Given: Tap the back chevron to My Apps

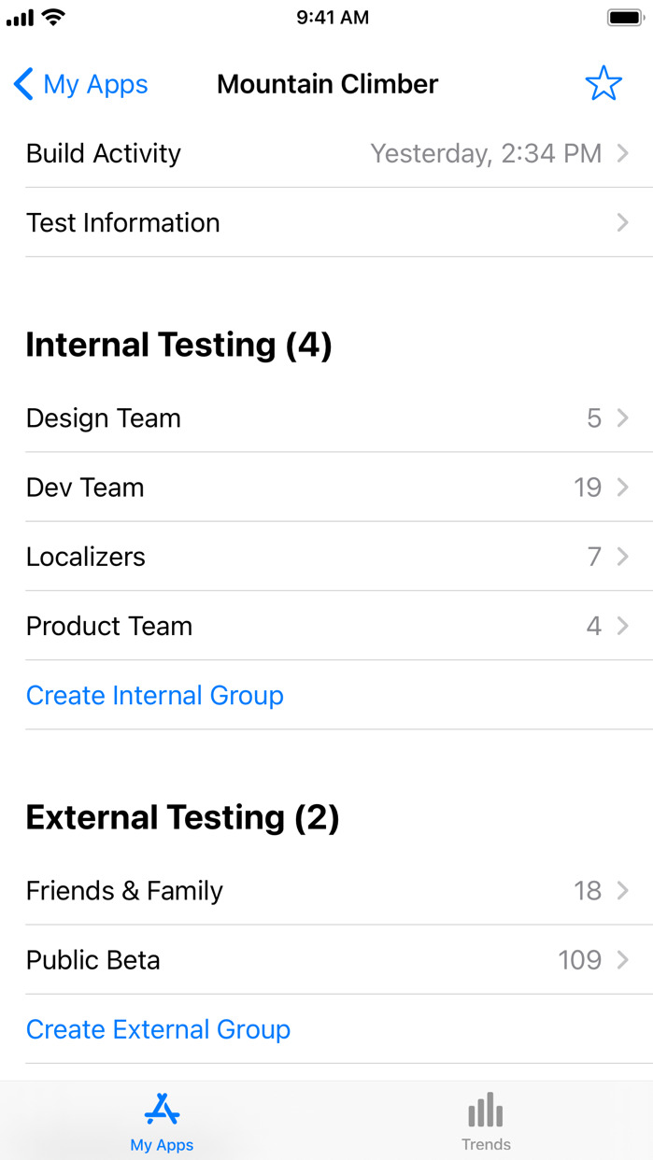Looking at the screenshot, I should [24, 84].
